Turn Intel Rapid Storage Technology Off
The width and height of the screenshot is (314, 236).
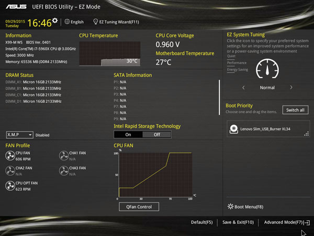[x=157, y=135]
